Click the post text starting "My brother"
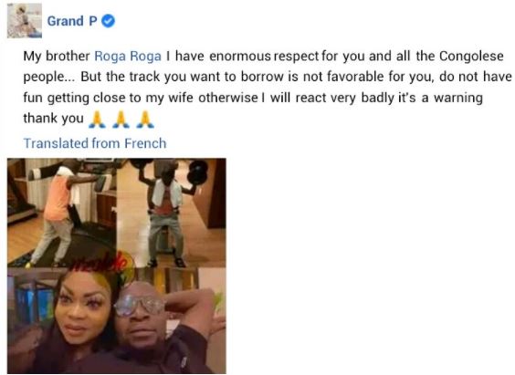Viewport: 515px width, 375px height. coord(268,88)
